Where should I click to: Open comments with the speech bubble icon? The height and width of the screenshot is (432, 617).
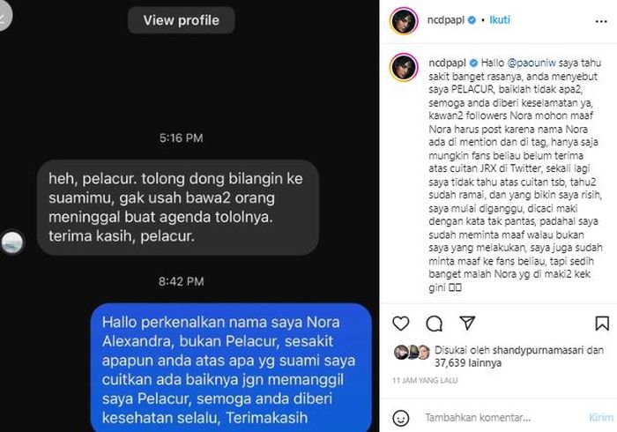tap(434, 324)
